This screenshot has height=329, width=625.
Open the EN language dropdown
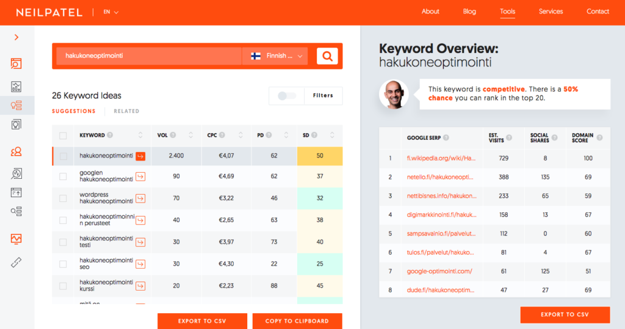point(111,12)
